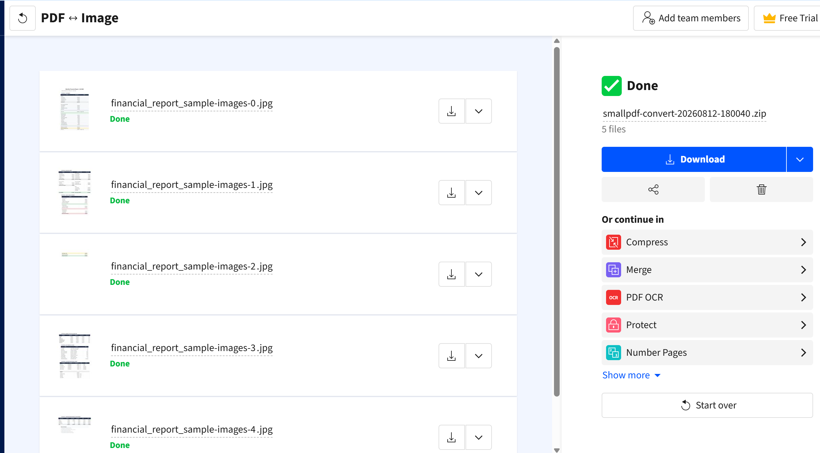
Task: Click the green Done checkmark icon
Action: (611, 86)
